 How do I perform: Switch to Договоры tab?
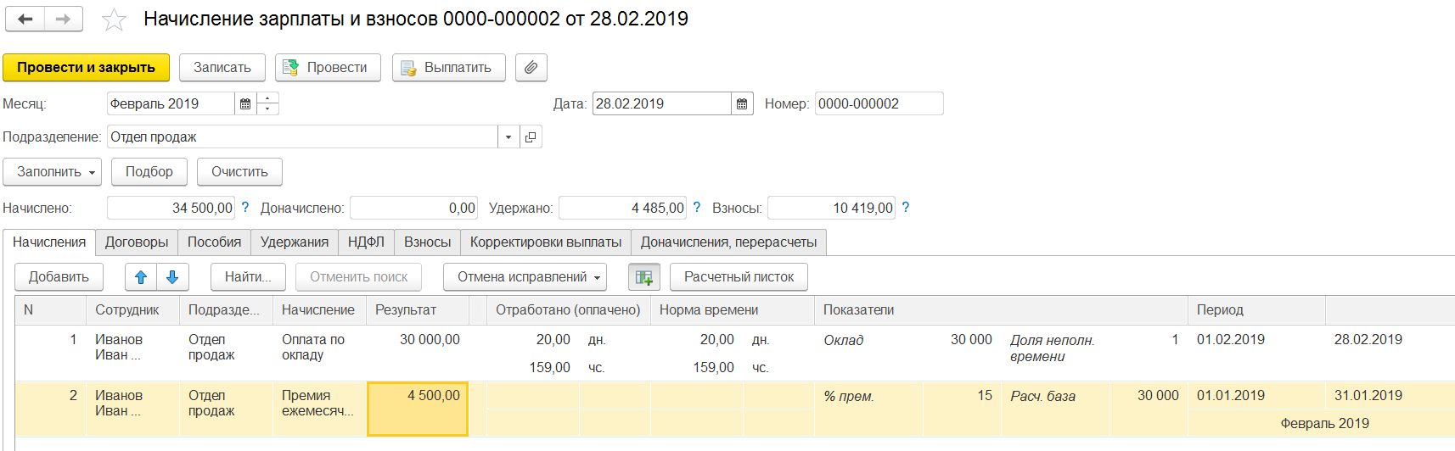click(x=137, y=242)
